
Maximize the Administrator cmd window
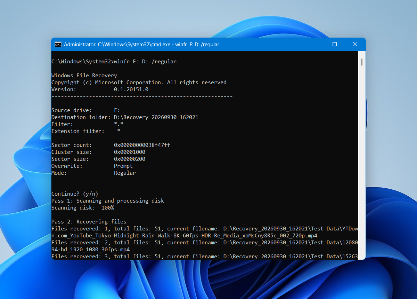pos(335,44)
